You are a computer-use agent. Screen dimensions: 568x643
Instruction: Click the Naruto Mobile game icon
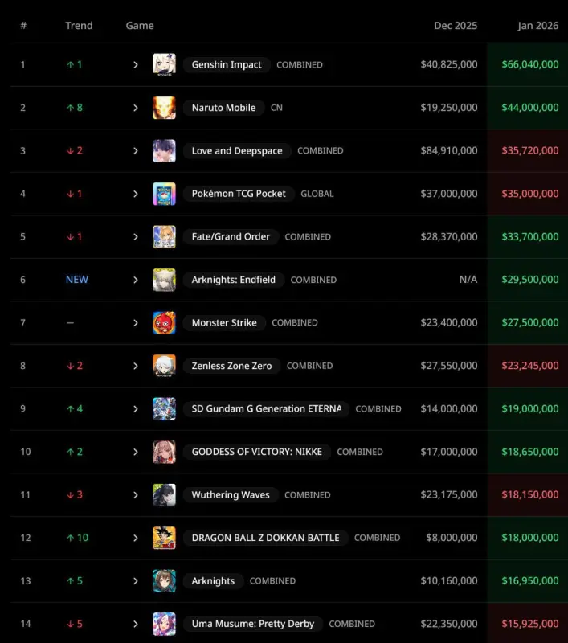[164, 108]
